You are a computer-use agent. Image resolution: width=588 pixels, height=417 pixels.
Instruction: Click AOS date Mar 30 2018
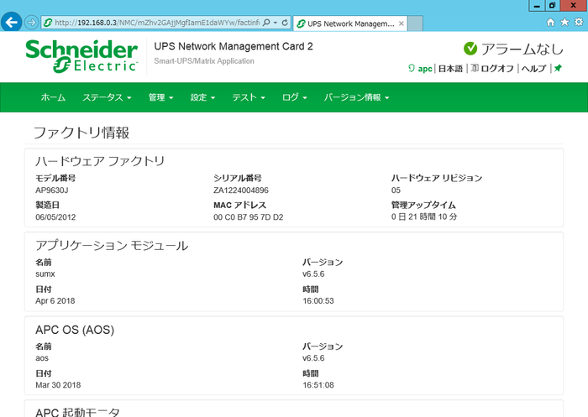(58, 385)
